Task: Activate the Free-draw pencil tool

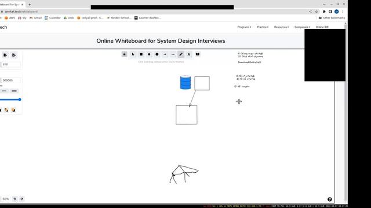Action: [x=181, y=54]
